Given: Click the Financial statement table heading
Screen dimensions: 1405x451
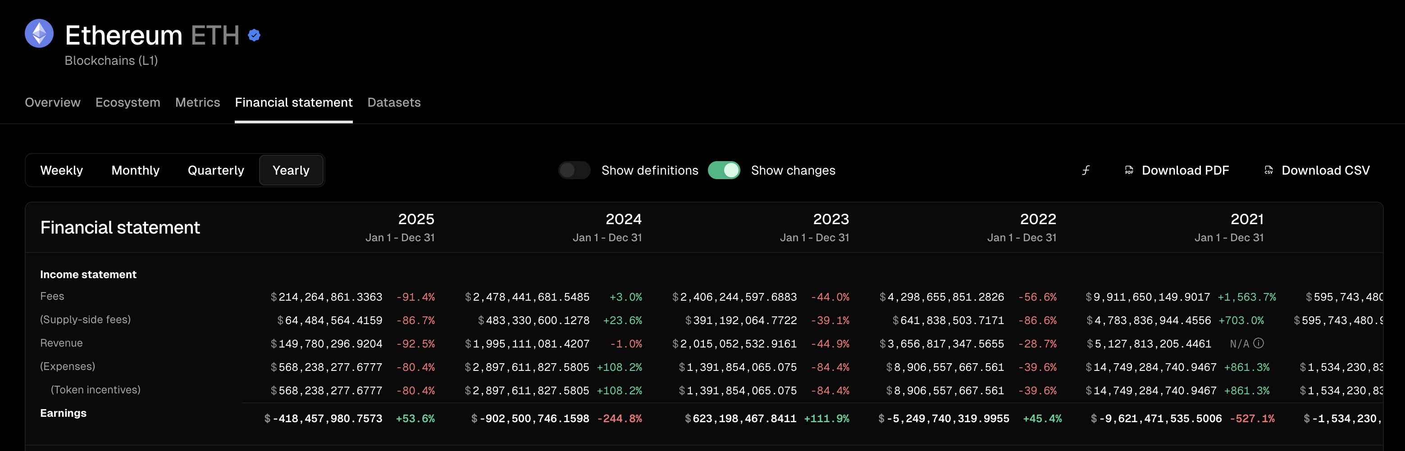Looking at the screenshot, I should coord(120,227).
